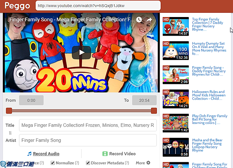The image size is (233, 168).
Task: Click the middle of the trim range bar
Action: pos(82,111)
